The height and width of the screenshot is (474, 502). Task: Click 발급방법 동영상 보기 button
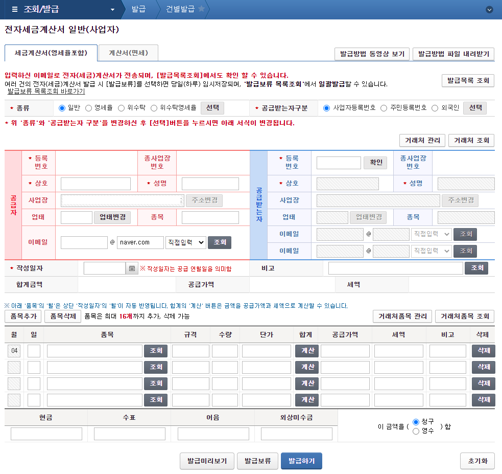click(372, 54)
